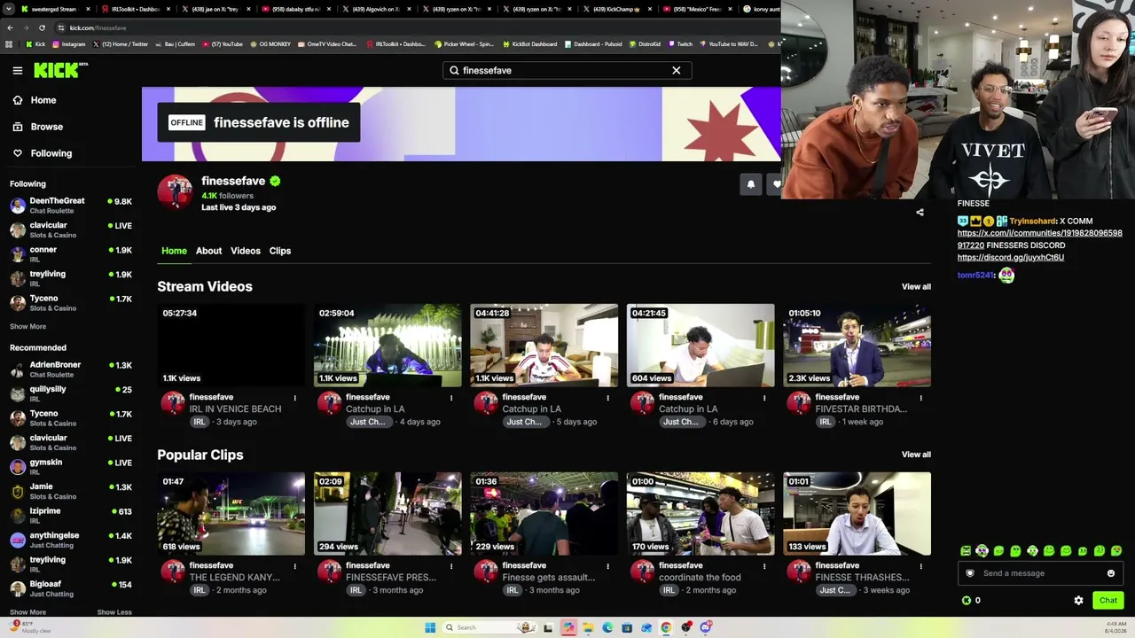Open gymskin channel in Recommended list
The width and height of the screenshot is (1135, 638).
point(71,466)
